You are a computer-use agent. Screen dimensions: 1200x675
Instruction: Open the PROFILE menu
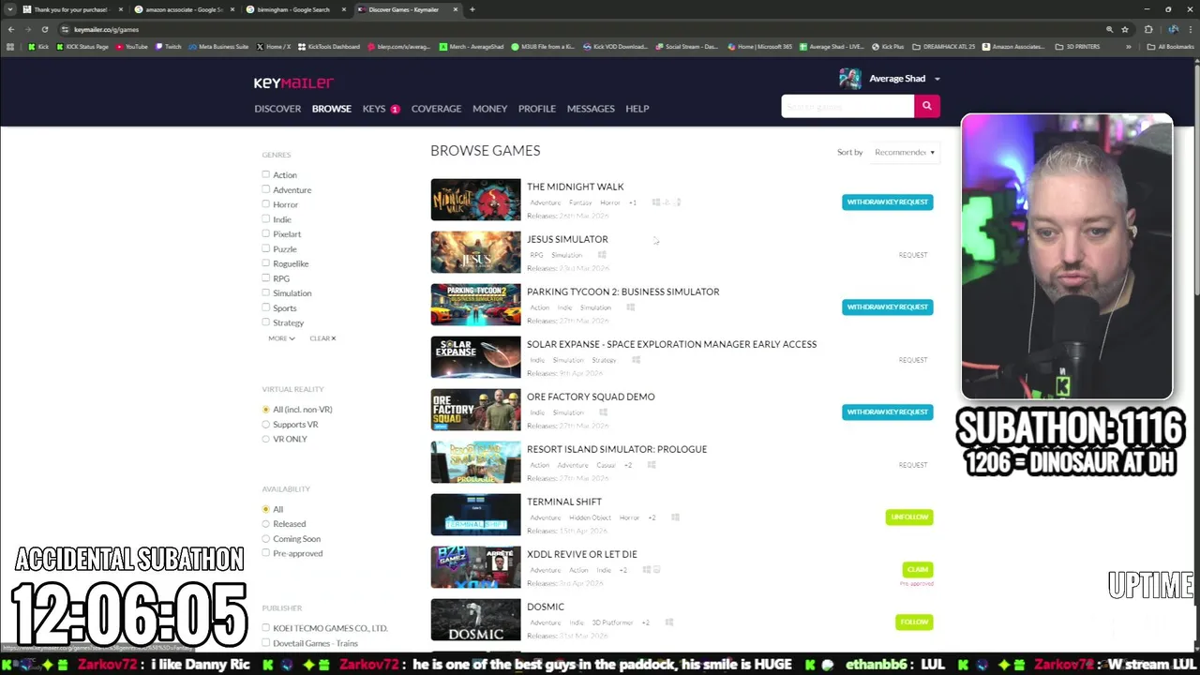click(537, 109)
